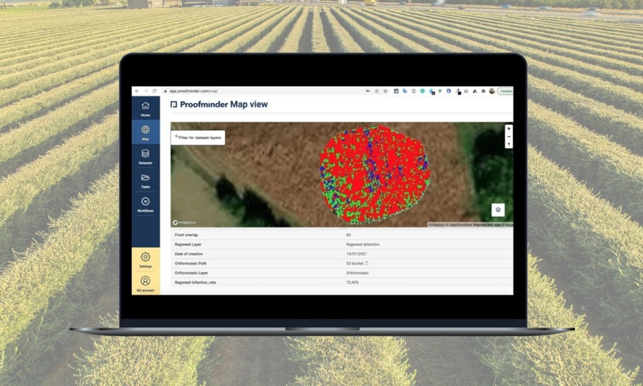Click the Filter for dataset layers field
This screenshot has width=643, height=386.
[x=198, y=138]
